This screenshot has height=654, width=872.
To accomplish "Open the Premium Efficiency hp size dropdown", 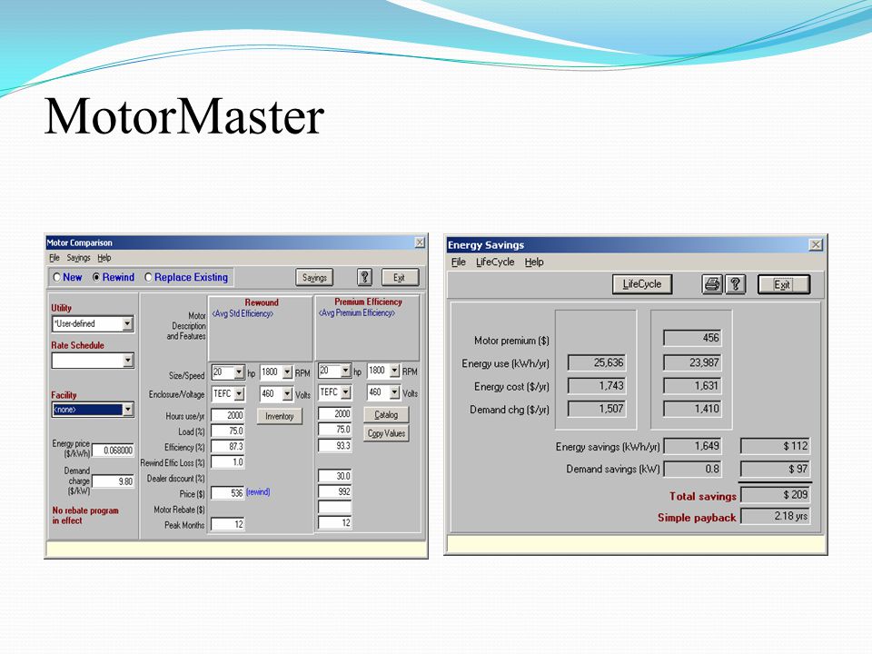I will [x=346, y=371].
